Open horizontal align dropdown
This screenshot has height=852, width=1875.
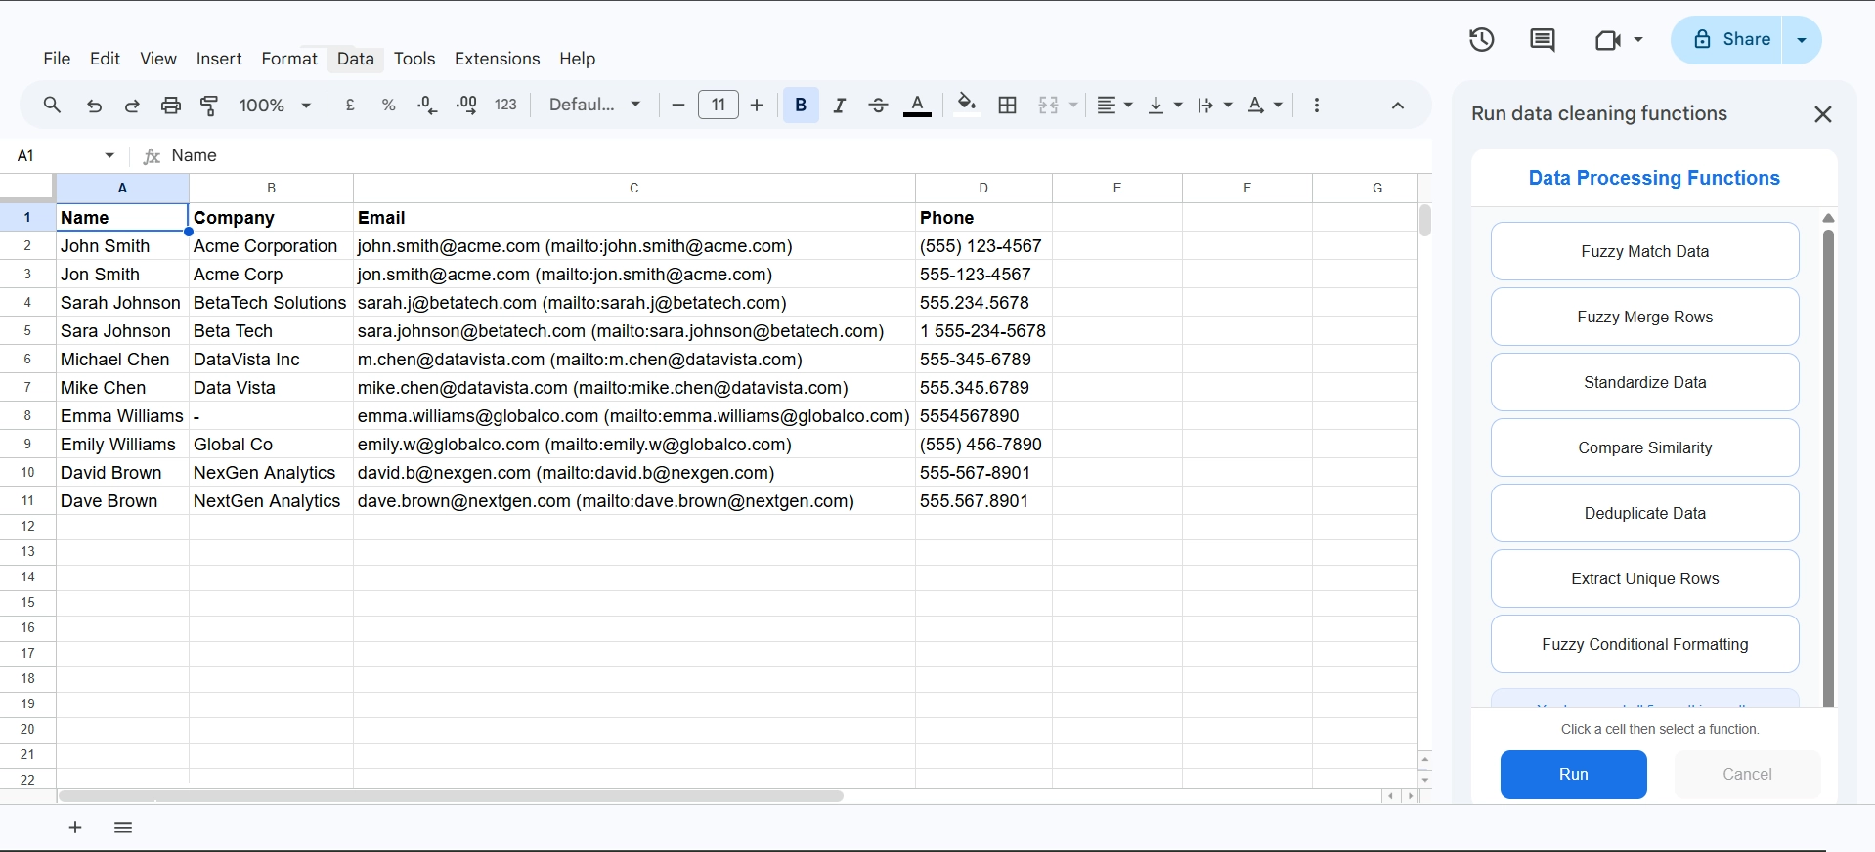1114,105
